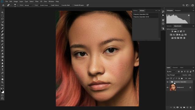Create a new group folder icon
The image size is (195, 110).
click(184, 107)
